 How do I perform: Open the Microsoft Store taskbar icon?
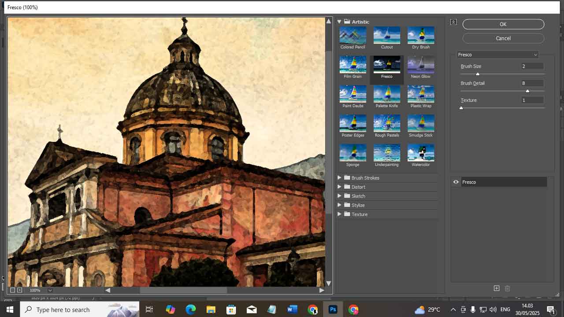coord(231,310)
